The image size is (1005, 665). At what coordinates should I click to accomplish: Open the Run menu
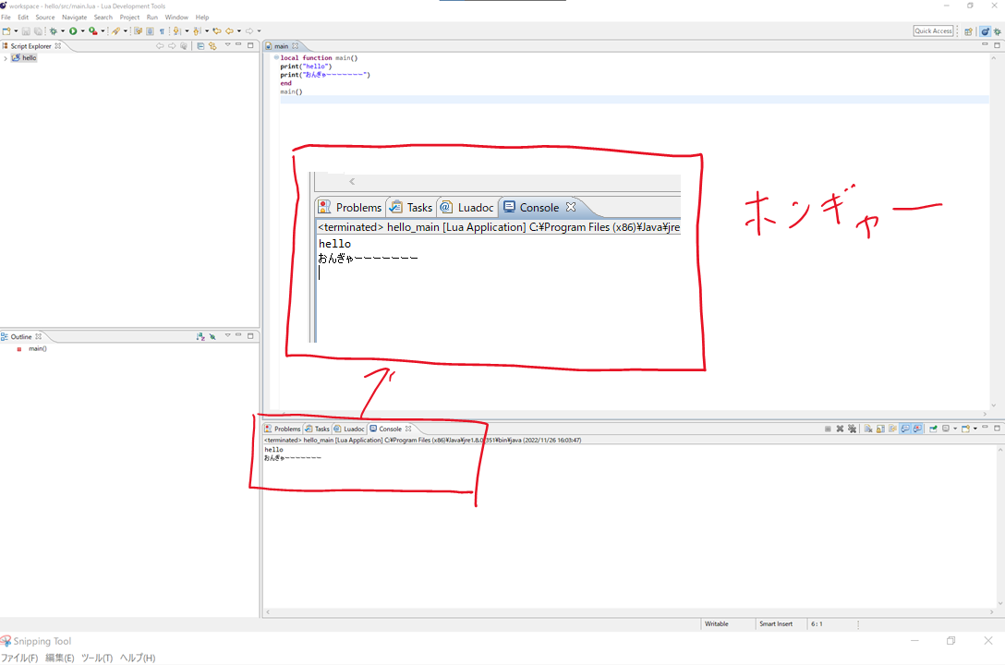[151, 18]
